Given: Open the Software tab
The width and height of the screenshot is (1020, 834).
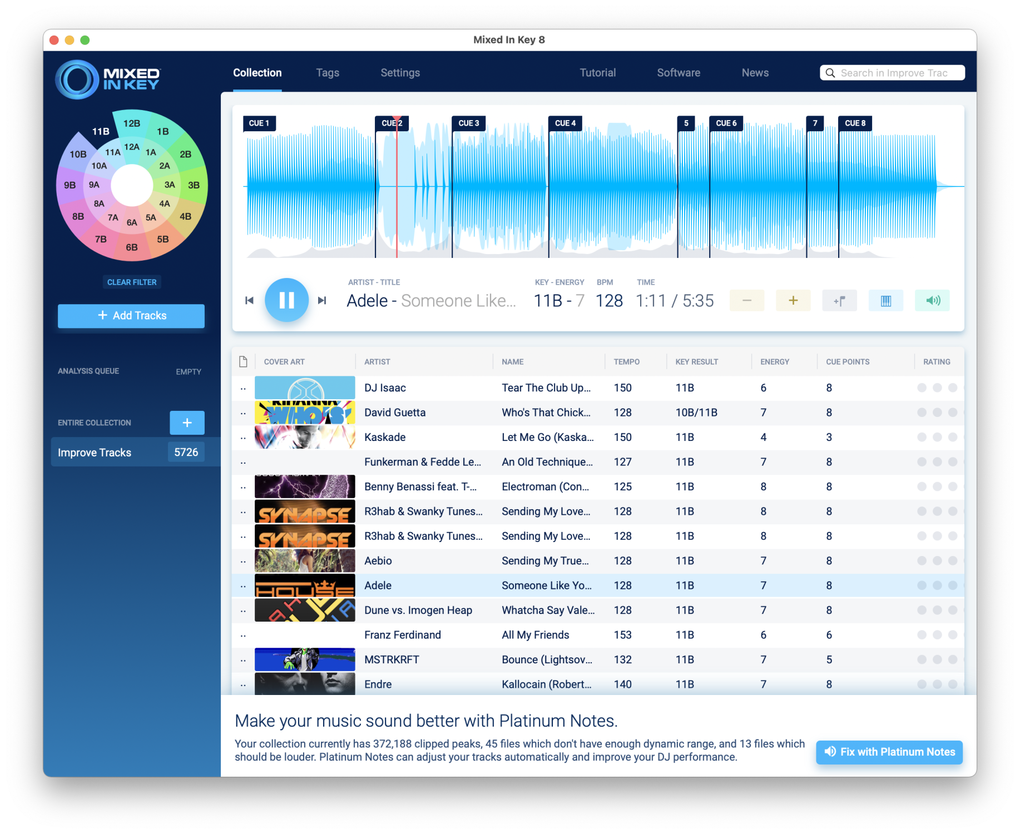Looking at the screenshot, I should pyautogui.click(x=679, y=73).
